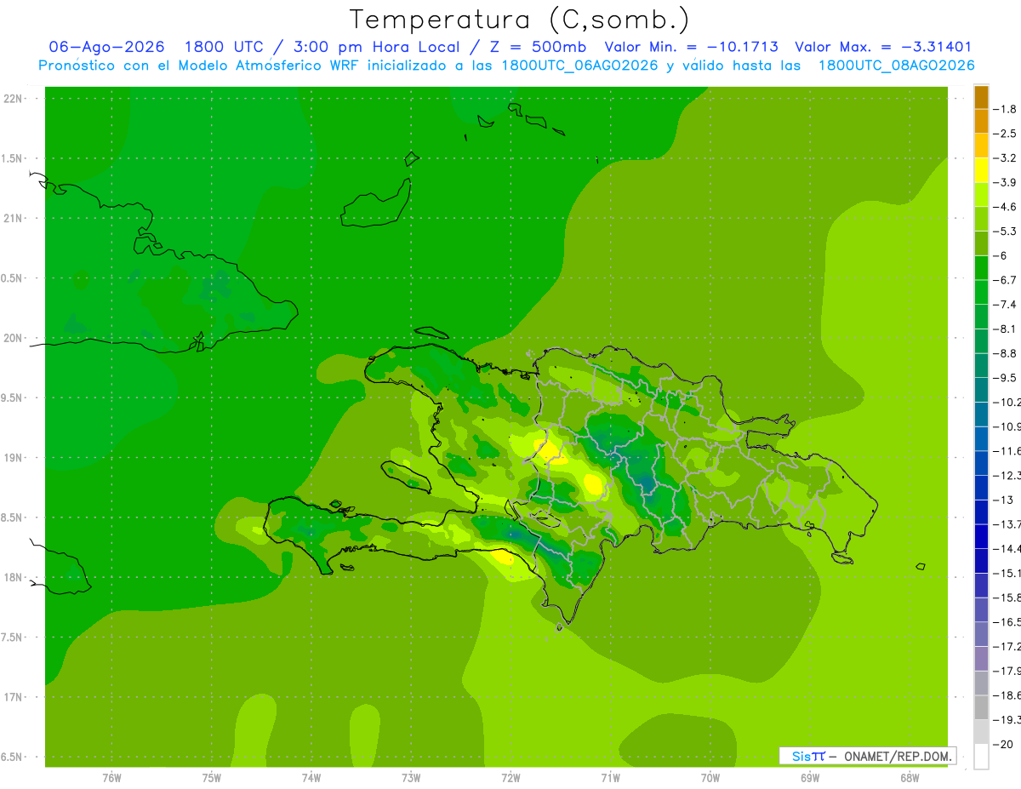1021x789 pixels.
Task: Click the 21N latitude label
Action: point(14,218)
